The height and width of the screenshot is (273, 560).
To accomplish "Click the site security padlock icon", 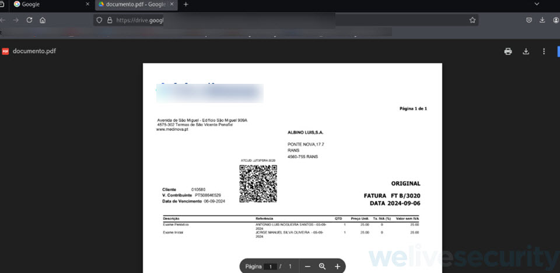I will pos(110,20).
